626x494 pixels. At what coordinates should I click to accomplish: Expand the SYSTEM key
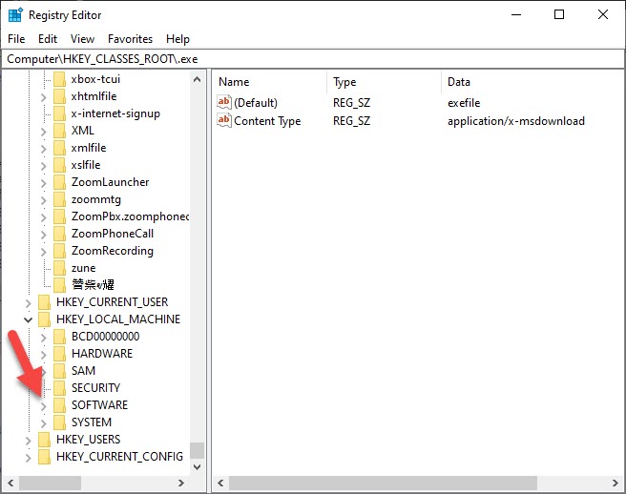coord(44,422)
